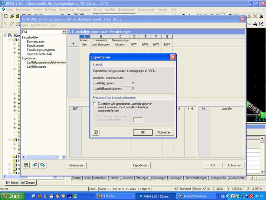Click the RFEM application icon in menu bar
Screen dimensions: 266x200
[3, 9]
